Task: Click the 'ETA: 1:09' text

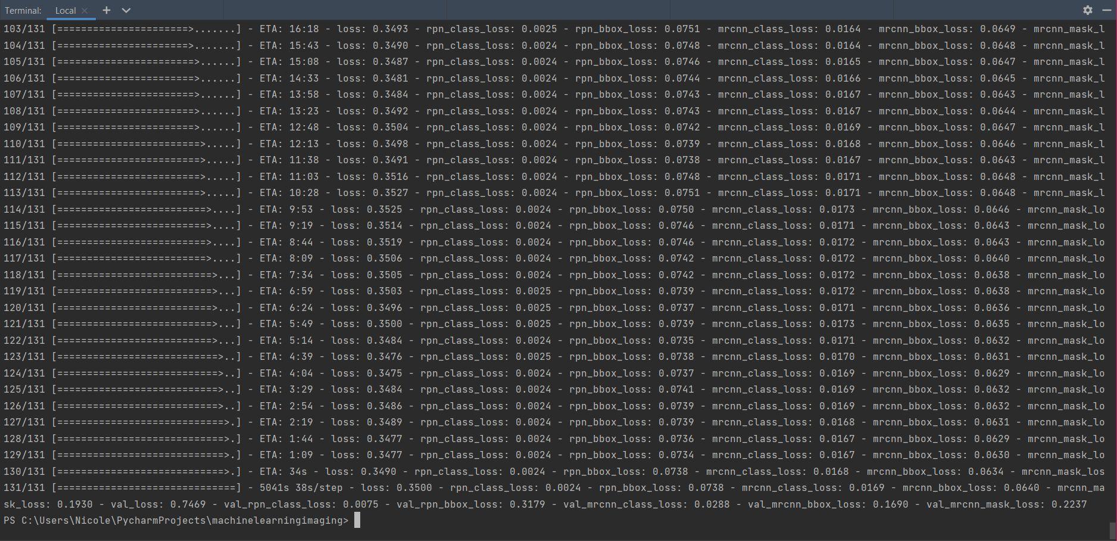Action: pyautogui.click(x=286, y=455)
